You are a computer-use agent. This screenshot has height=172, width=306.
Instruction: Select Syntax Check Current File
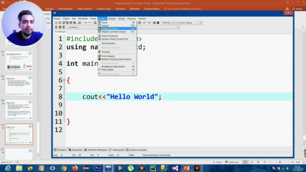(x=117, y=39)
